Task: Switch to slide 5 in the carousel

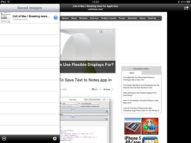Action: tap(112, 31)
